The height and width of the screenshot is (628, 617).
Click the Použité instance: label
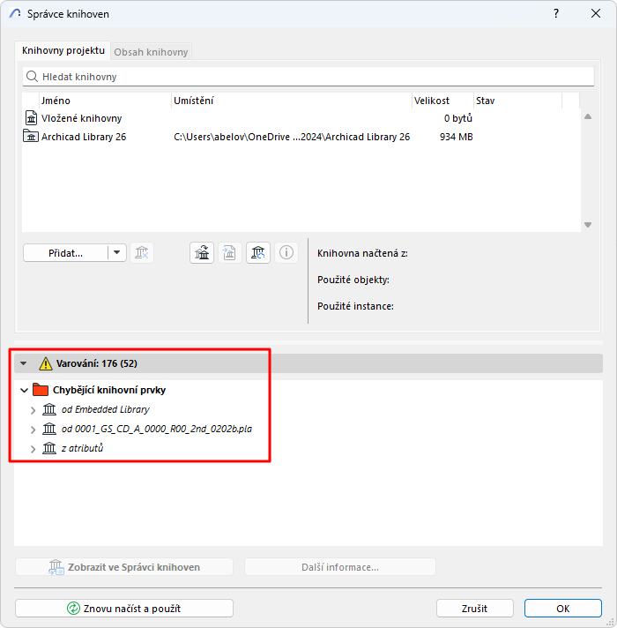356,306
